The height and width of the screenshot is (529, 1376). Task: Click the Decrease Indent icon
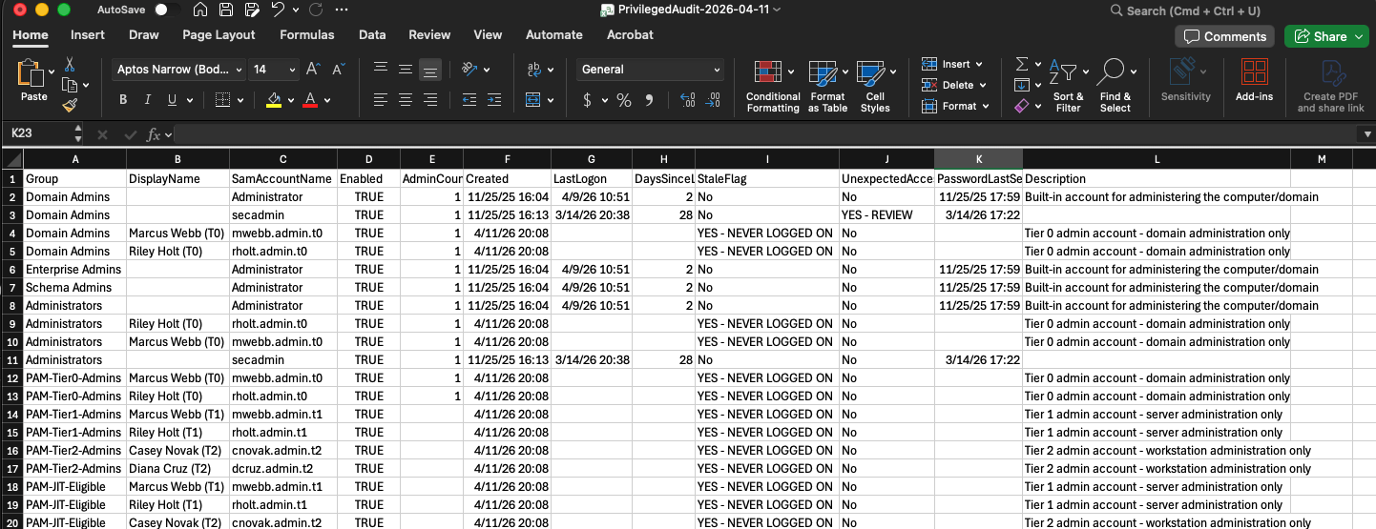(x=469, y=100)
